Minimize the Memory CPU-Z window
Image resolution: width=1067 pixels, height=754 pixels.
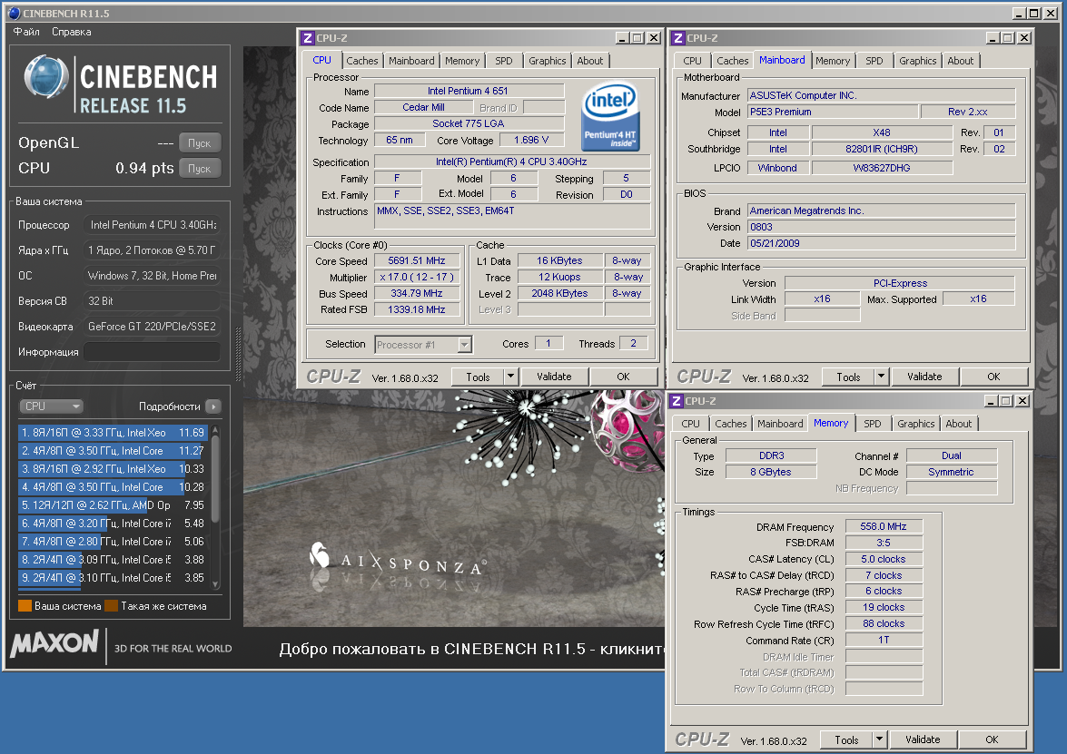pyautogui.click(x=991, y=401)
